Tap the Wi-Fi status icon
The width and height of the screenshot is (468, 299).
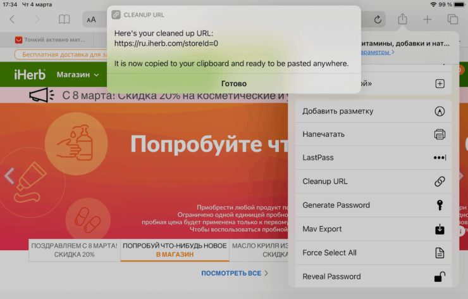[433, 4]
